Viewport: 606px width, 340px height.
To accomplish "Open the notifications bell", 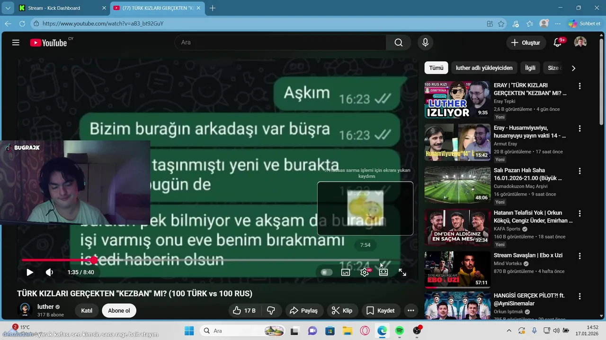I will 558,42.
